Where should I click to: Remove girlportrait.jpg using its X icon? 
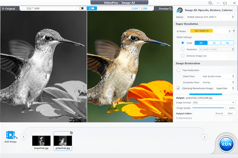pyautogui.click(x=71, y=133)
